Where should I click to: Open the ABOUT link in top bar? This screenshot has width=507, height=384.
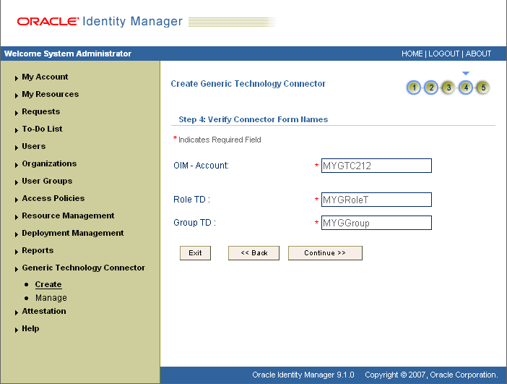pos(478,54)
